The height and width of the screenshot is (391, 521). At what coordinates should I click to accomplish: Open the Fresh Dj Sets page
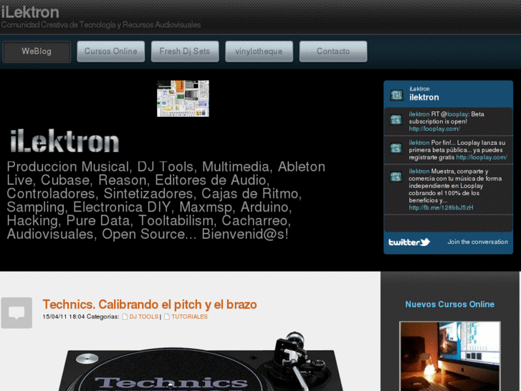(x=185, y=52)
